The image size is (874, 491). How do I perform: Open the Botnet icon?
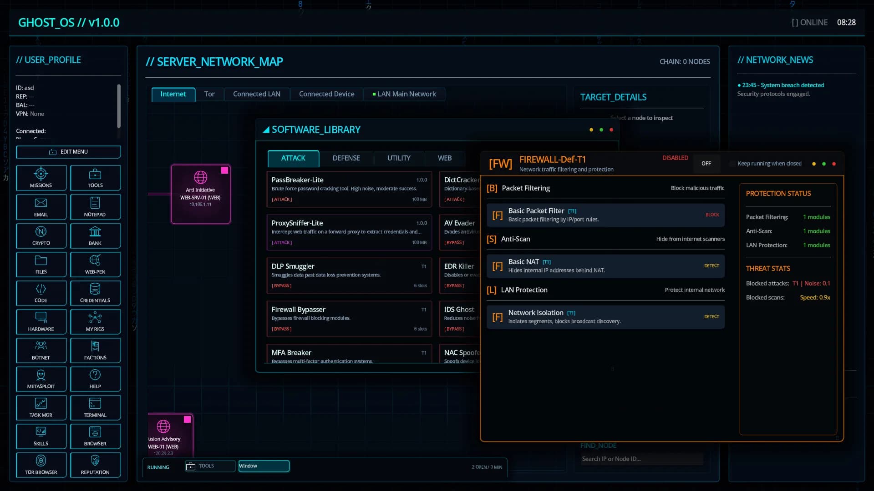coord(41,350)
